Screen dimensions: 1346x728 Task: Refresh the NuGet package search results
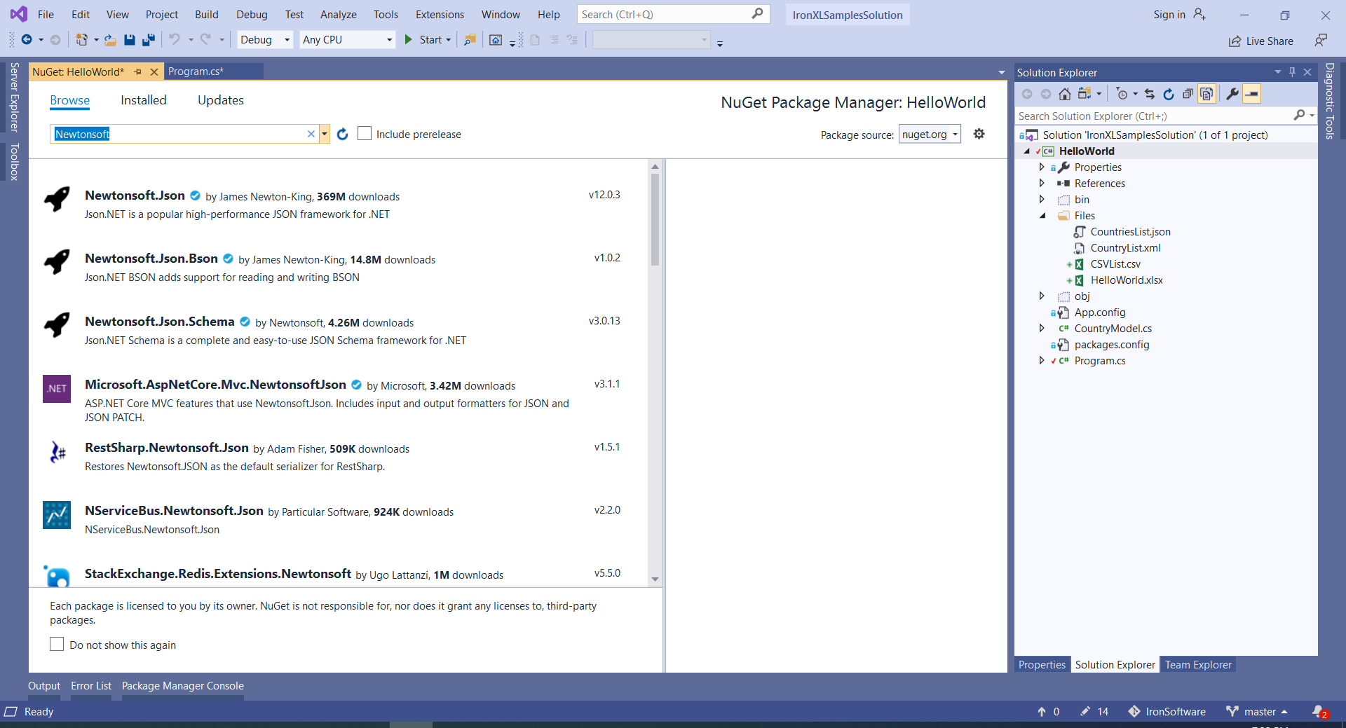(x=342, y=134)
